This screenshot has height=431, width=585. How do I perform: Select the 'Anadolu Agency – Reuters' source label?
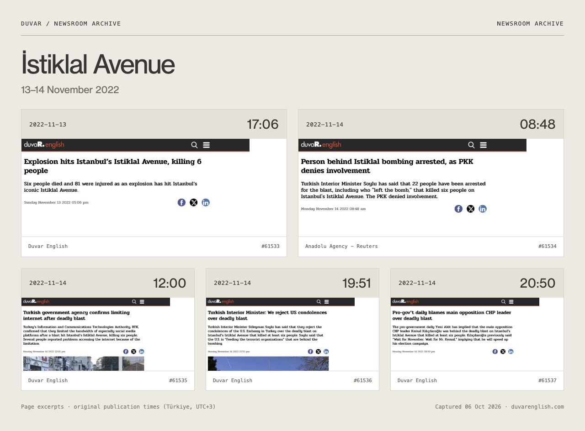click(341, 247)
